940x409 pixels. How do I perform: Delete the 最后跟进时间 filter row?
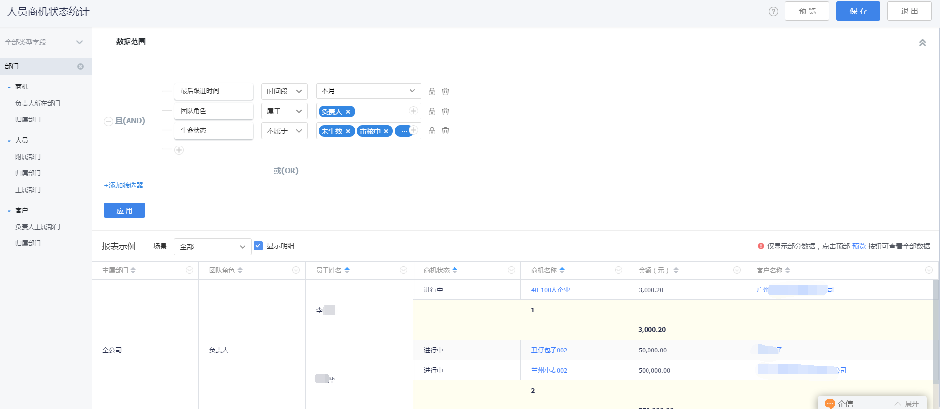pos(445,91)
